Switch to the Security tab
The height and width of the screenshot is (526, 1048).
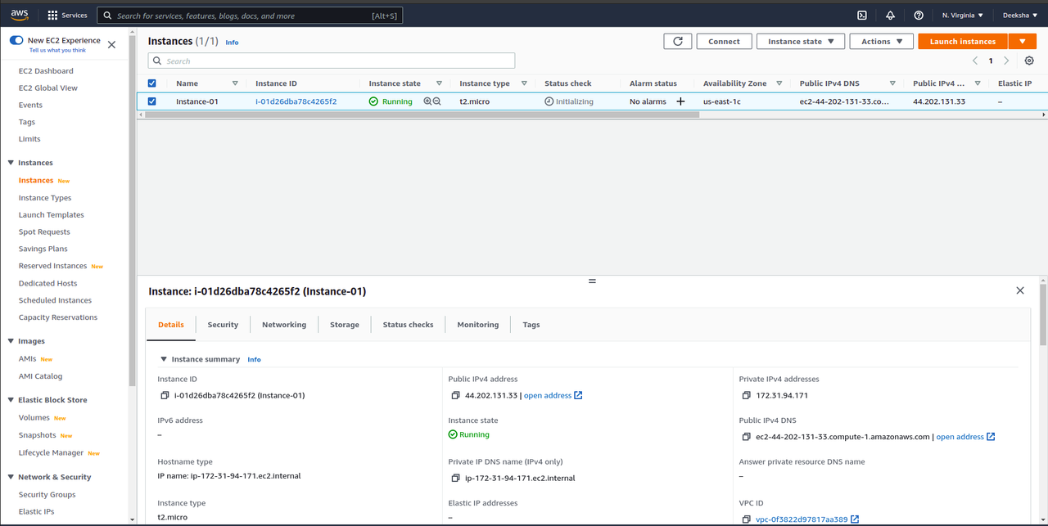(x=223, y=325)
